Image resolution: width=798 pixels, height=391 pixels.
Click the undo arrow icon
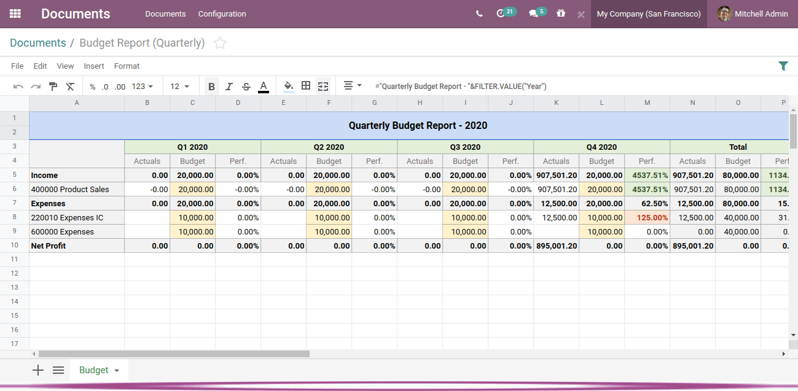tap(18, 87)
